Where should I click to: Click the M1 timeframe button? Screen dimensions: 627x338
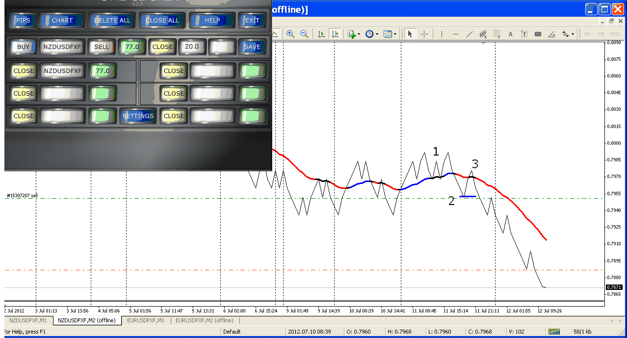tap(587, 34)
